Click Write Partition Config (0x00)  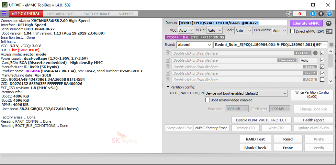pos(312,95)
